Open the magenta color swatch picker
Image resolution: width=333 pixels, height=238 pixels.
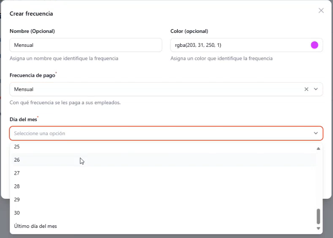point(314,45)
